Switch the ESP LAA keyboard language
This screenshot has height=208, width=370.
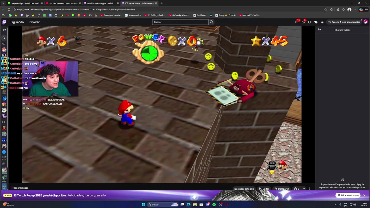tap(346, 205)
